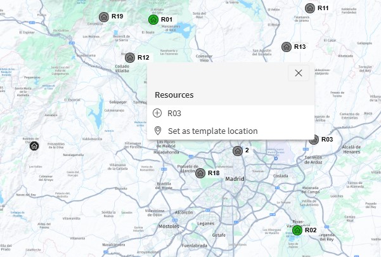Viewport: 381px width, 257px height.
Task: Click the green R02 house marker
Action: coord(297,230)
